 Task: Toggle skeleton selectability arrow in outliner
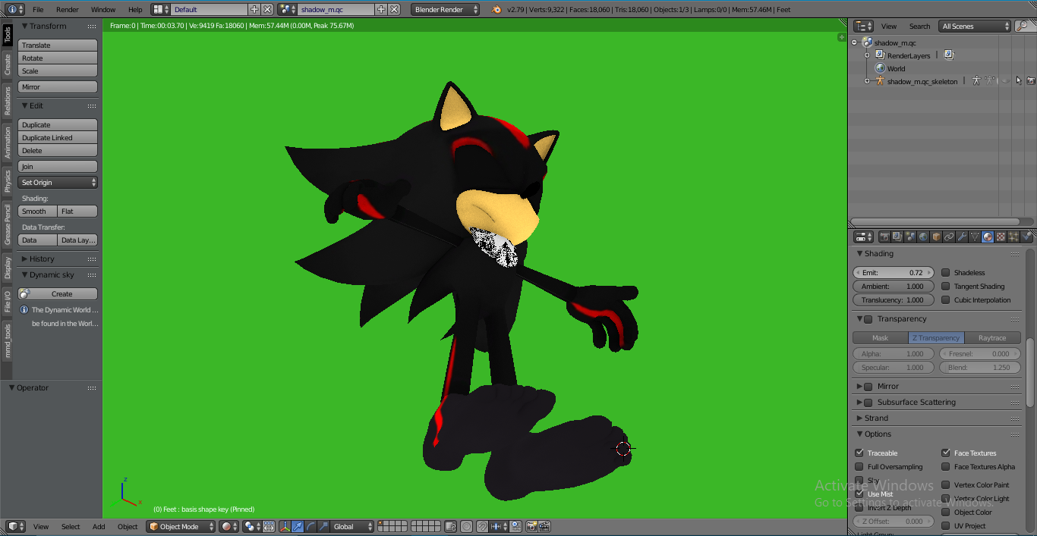pos(1019,80)
